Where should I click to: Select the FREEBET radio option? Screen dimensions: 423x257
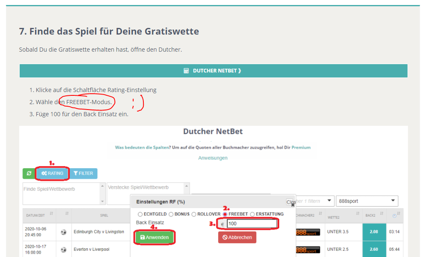225,214
